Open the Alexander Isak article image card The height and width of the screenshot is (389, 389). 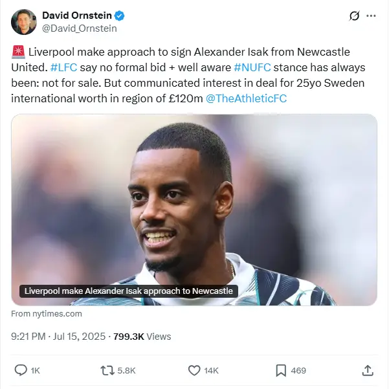[x=194, y=210]
